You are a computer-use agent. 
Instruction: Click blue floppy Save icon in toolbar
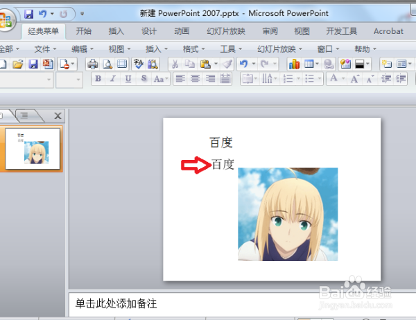(x=33, y=64)
